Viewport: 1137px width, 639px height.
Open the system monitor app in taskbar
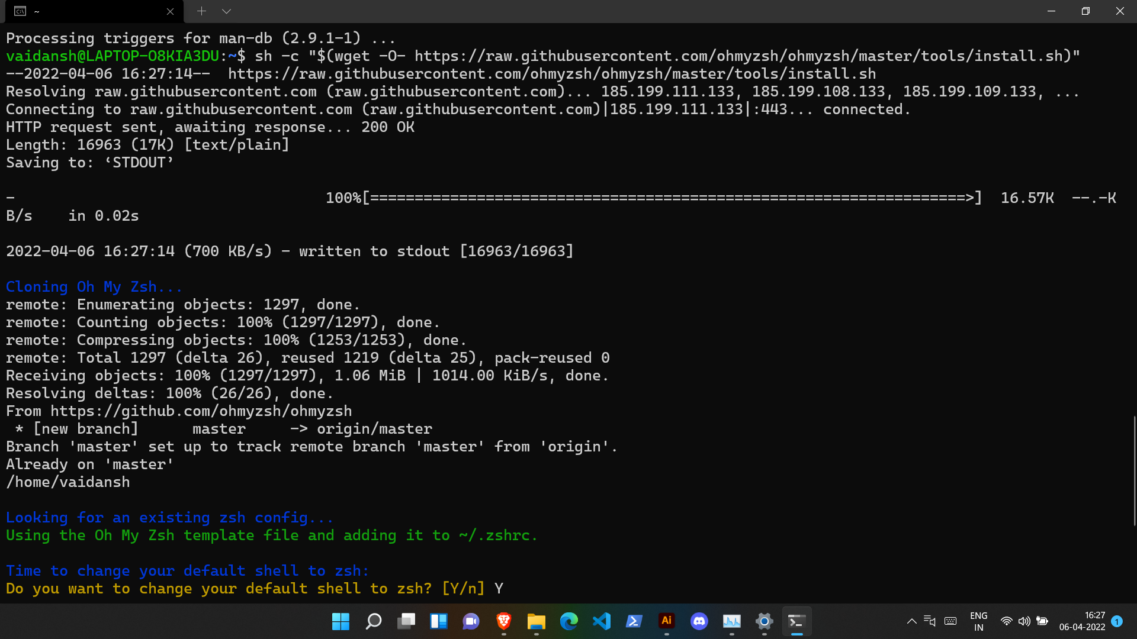(732, 621)
